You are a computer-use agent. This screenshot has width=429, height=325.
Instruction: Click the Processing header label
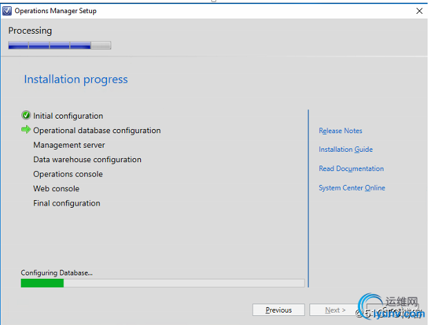coord(30,30)
